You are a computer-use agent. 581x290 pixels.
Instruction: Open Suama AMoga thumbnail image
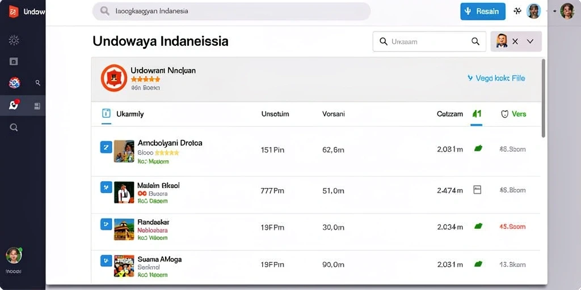[124, 266]
